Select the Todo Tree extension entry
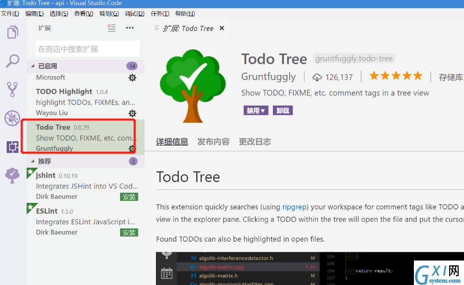This screenshot has height=285, width=464. pyautogui.click(x=85, y=137)
